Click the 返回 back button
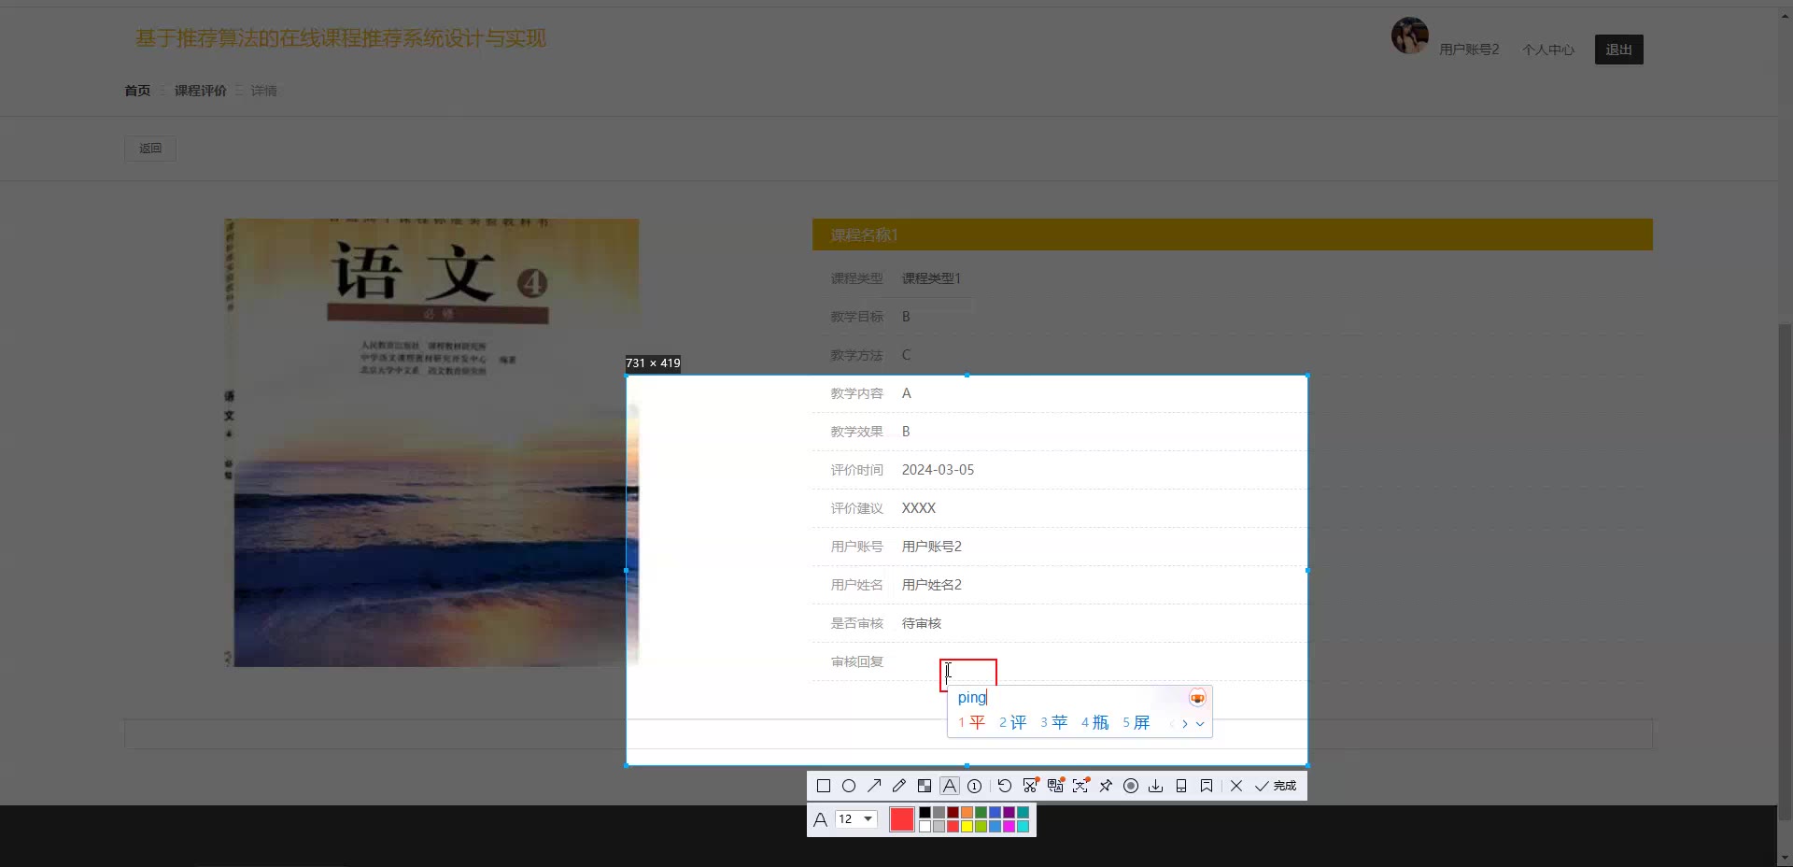This screenshot has height=867, width=1793. [x=150, y=149]
